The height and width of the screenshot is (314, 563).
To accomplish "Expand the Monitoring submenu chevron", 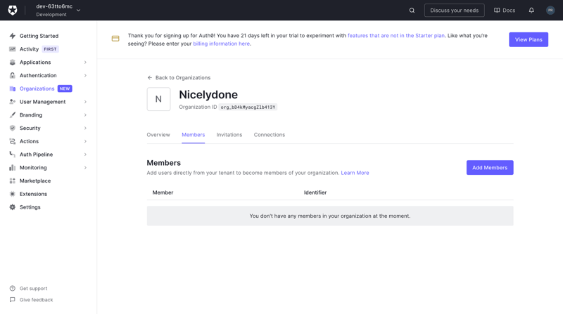I will [85, 167].
